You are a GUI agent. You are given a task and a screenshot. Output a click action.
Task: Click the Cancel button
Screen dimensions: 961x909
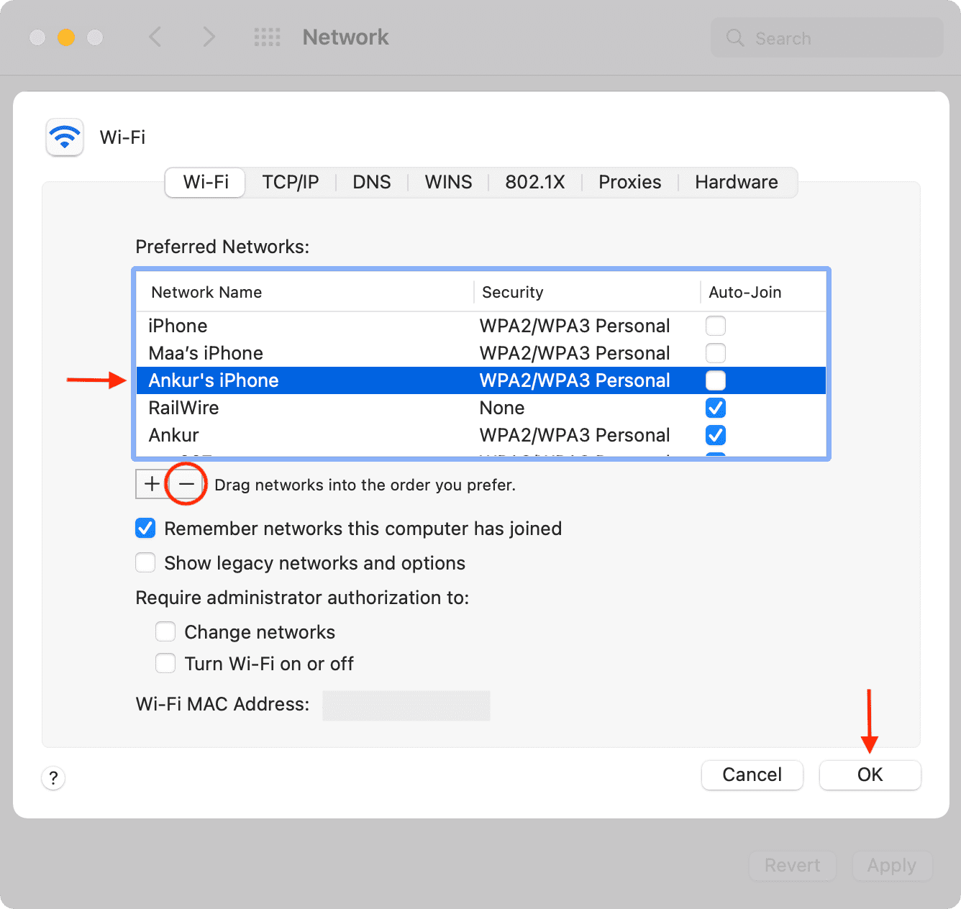752,775
